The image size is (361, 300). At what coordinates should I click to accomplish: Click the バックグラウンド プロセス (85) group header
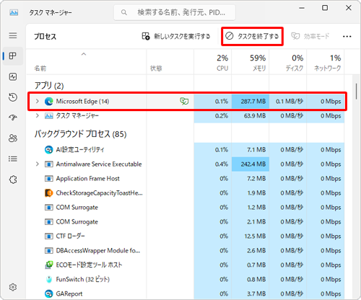(x=80, y=133)
